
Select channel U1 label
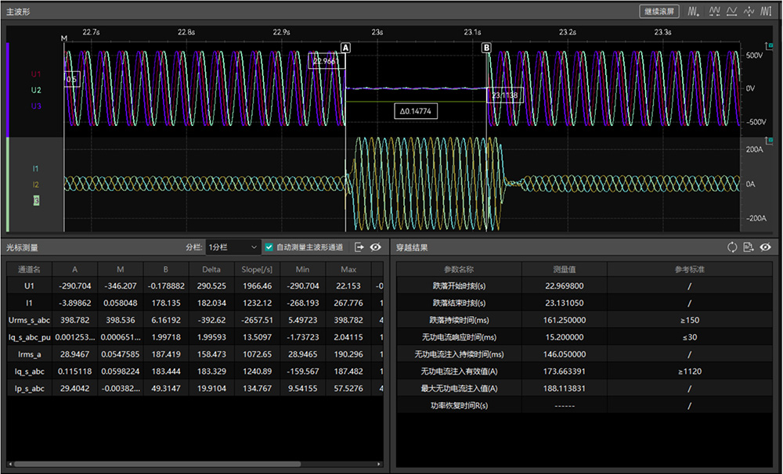click(36, 74)
